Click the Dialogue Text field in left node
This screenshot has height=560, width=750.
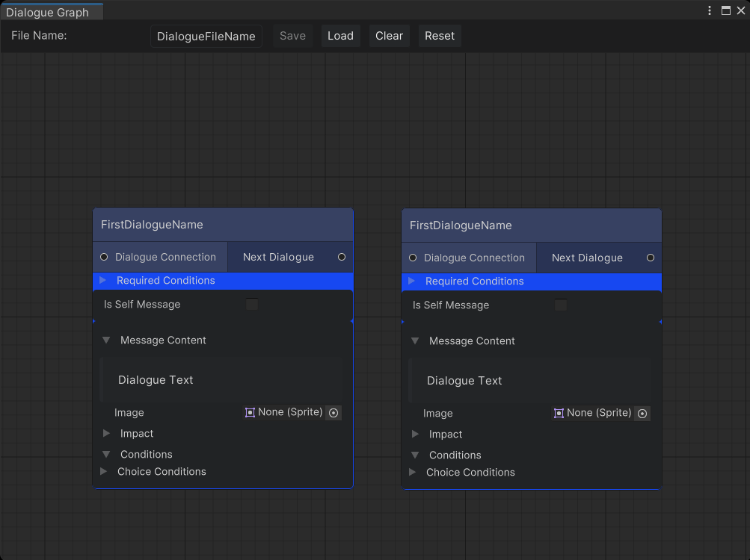[221, 380]
